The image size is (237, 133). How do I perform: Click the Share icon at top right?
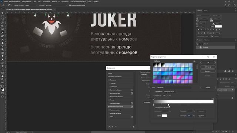[235, 5]
